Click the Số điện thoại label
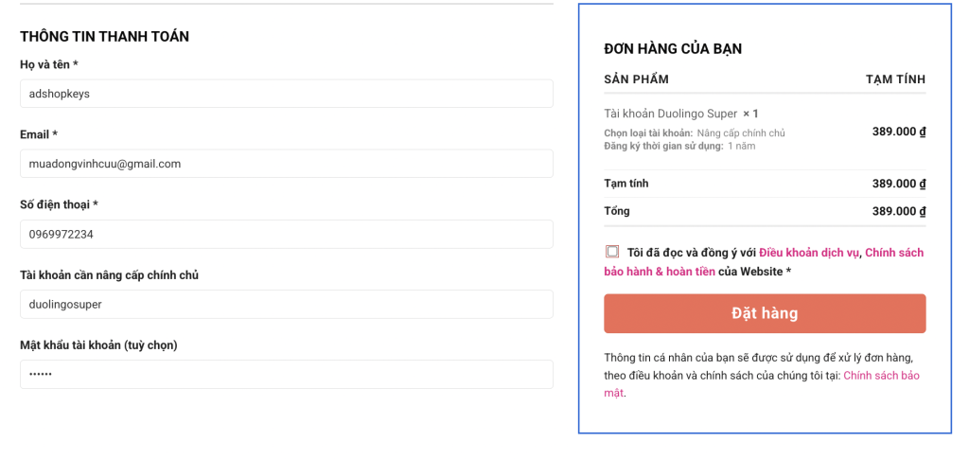969x459 pixels. (x=59, y=204)
